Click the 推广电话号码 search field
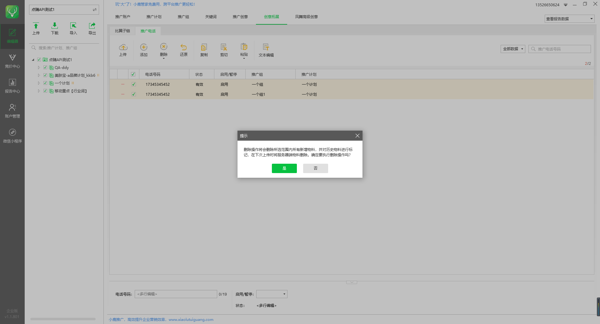The height and width of the screenshot is (324, 600). click(x=560, y=49)
